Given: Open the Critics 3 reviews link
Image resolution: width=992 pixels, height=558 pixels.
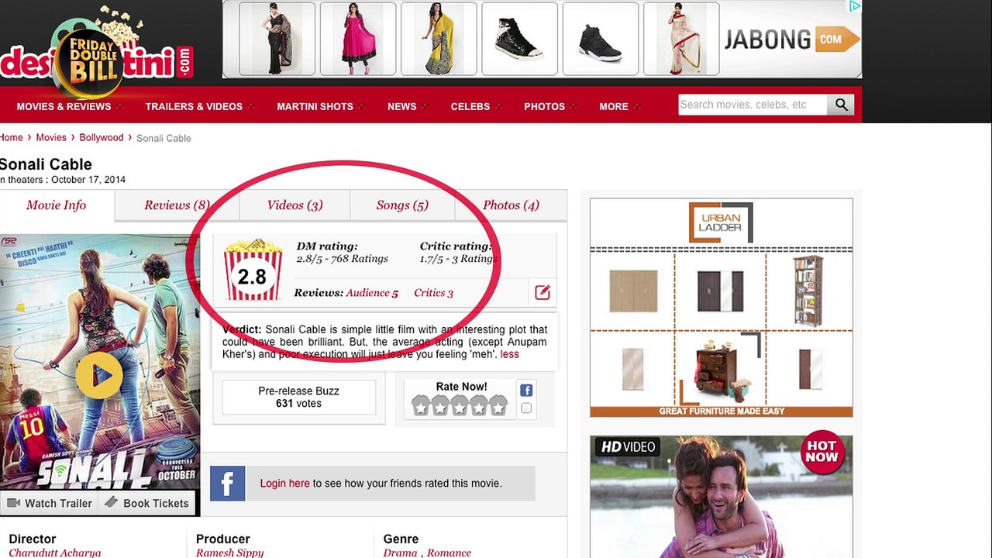Looking at the screenshot, I should tap(433, 293).
